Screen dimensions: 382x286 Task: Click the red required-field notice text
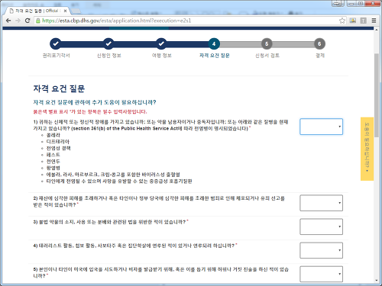(x=90, y=111)
